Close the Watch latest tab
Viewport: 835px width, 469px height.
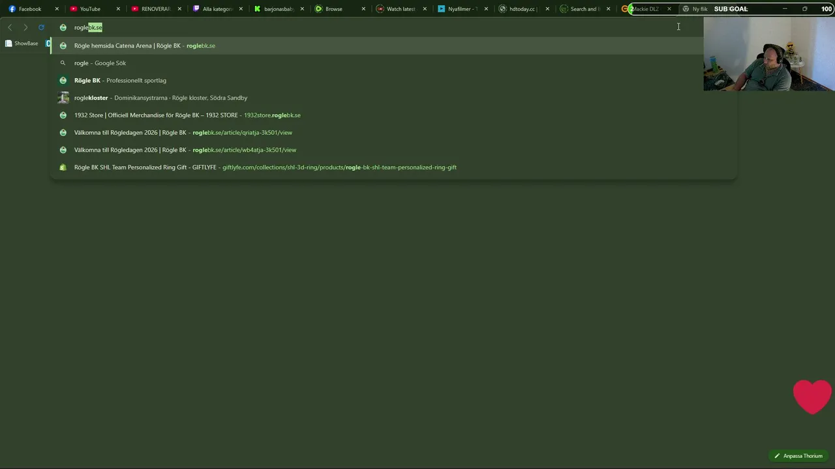[425, 9]
